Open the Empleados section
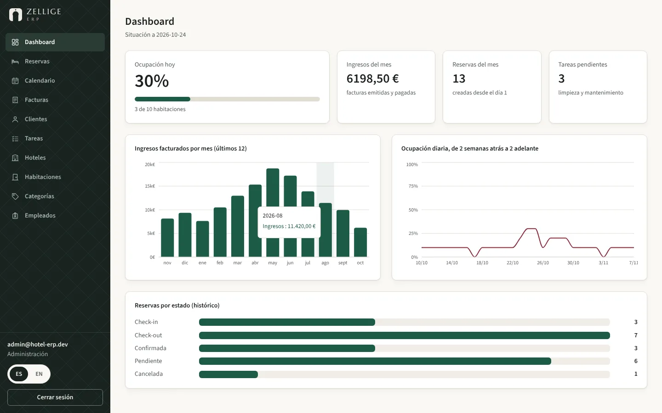 (x=55, y=216)
